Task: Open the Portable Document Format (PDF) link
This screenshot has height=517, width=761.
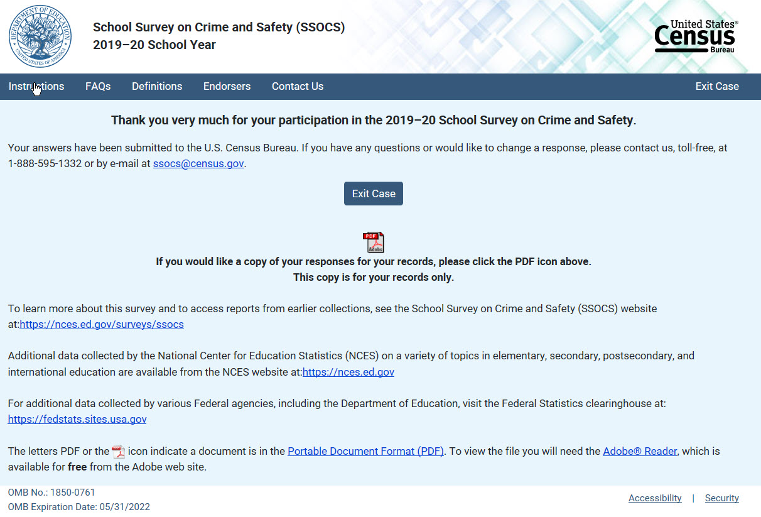Action: coord(365,451)
